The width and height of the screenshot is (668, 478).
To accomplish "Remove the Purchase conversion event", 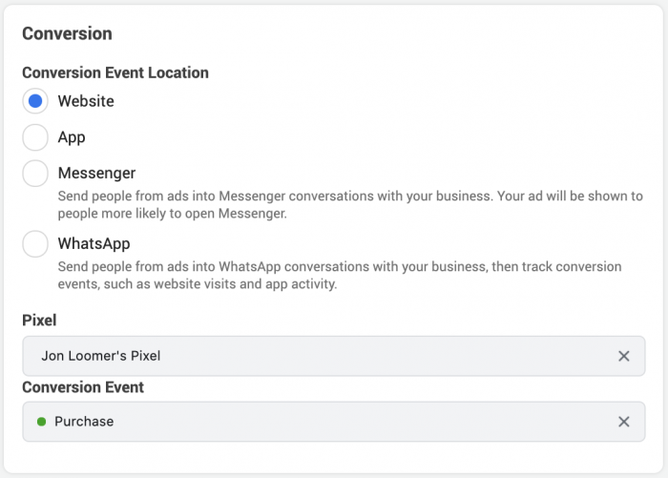I will point(624,422).
